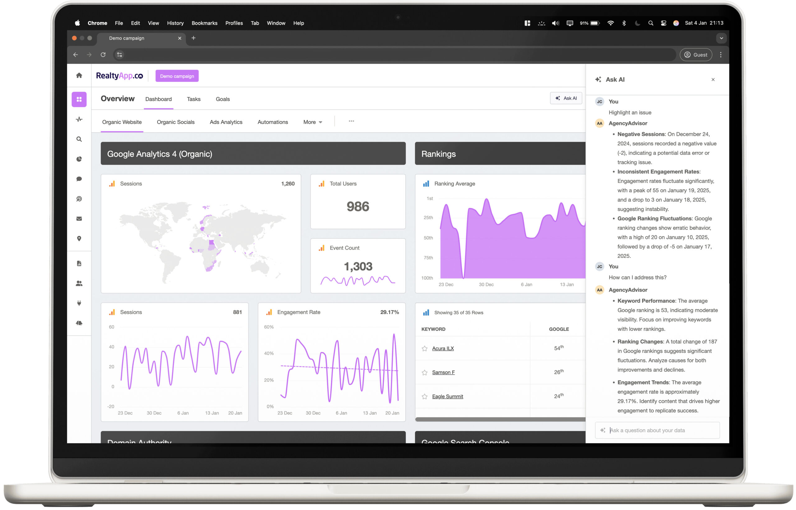Open the search magnifier icon in sidebar
The width and height of the screenshot is (796, 510).
tap(79, 139)
